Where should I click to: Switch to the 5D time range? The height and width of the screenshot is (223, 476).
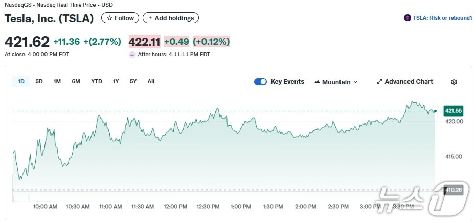click(39, 81)
